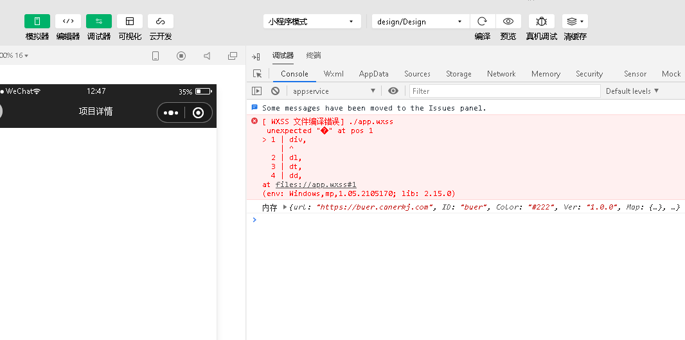This screenshot has height=340, width=685.
Task: Click the blue Issues panel message icon
Action: pyautogui.click(x=254, y=107)
